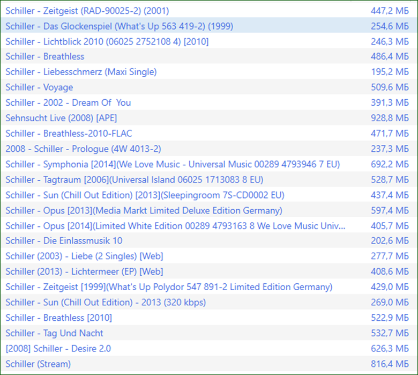Click the 246,3 МБ size value
The image size is (418, 375).
(390, 42)
